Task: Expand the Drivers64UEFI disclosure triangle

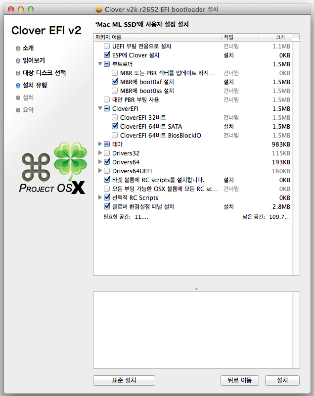Action: (100, 171)
